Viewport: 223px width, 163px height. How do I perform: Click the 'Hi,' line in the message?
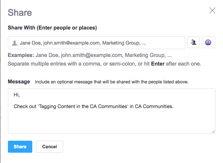tap(17, 95)
